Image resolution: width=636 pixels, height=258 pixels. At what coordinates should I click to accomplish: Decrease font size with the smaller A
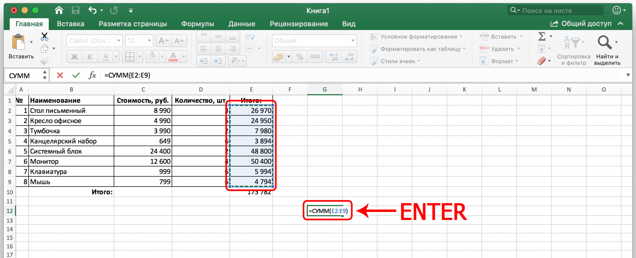[179, 41]
